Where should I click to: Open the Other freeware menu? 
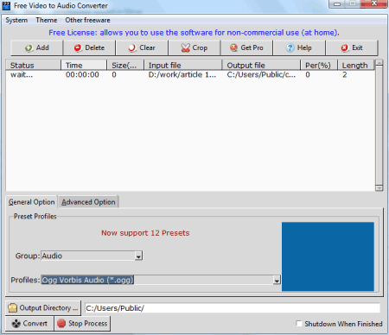[87, 20]
